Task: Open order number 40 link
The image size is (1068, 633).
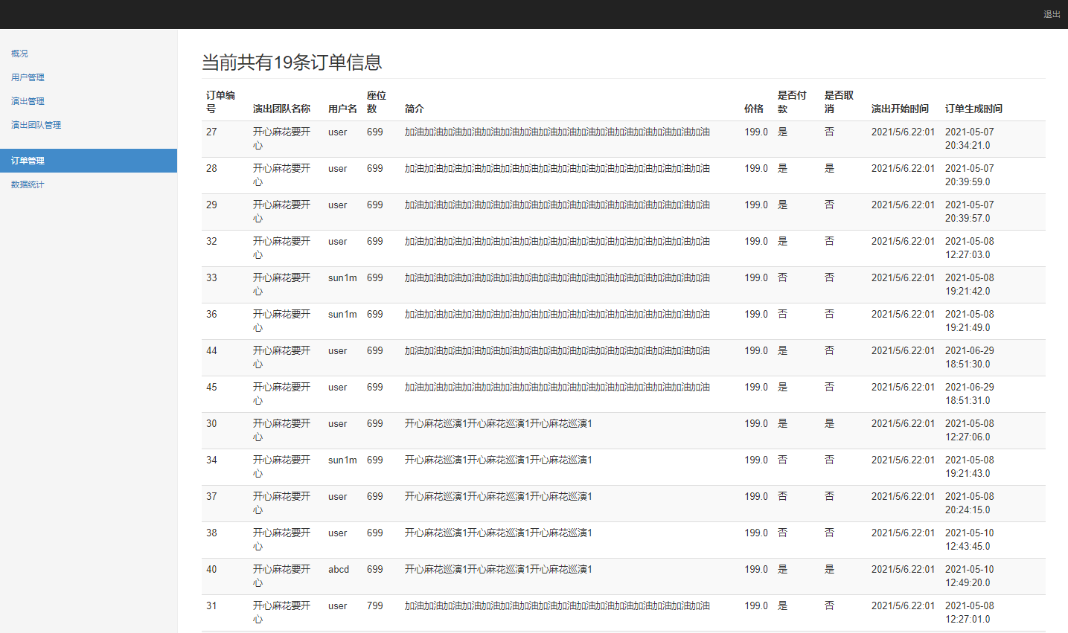Action: pyautogui.click(x=211, y=569)
